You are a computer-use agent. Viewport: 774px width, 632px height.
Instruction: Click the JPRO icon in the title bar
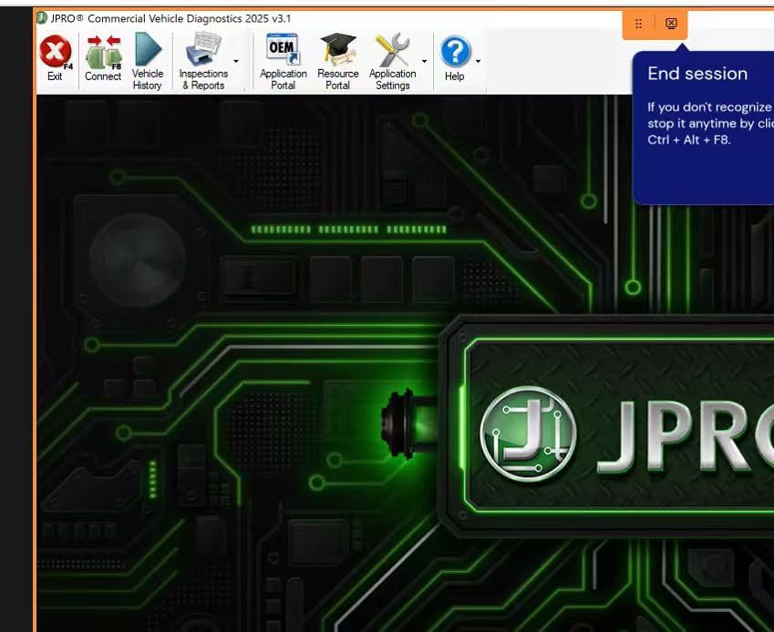(42, 17)
